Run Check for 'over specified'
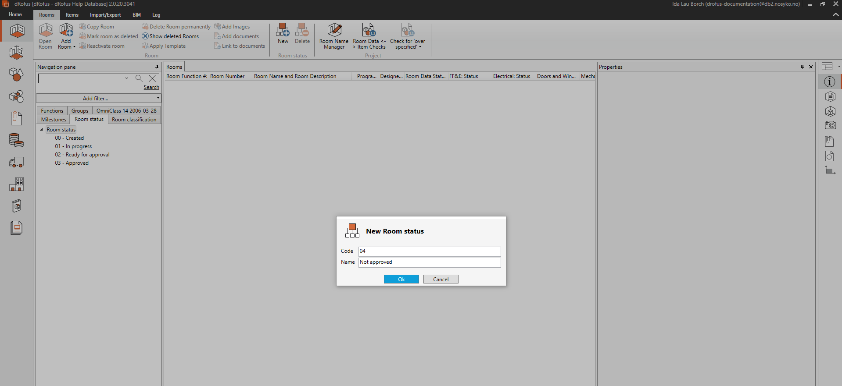Image resolution: width=842 pixels, height=386 pixels. pos(408,36)
